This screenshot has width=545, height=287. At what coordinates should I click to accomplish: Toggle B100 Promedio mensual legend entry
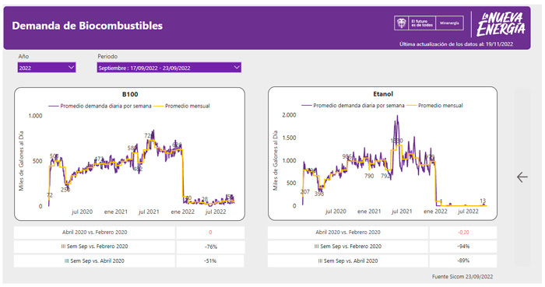pyautogui.click(x=181, y=107)
